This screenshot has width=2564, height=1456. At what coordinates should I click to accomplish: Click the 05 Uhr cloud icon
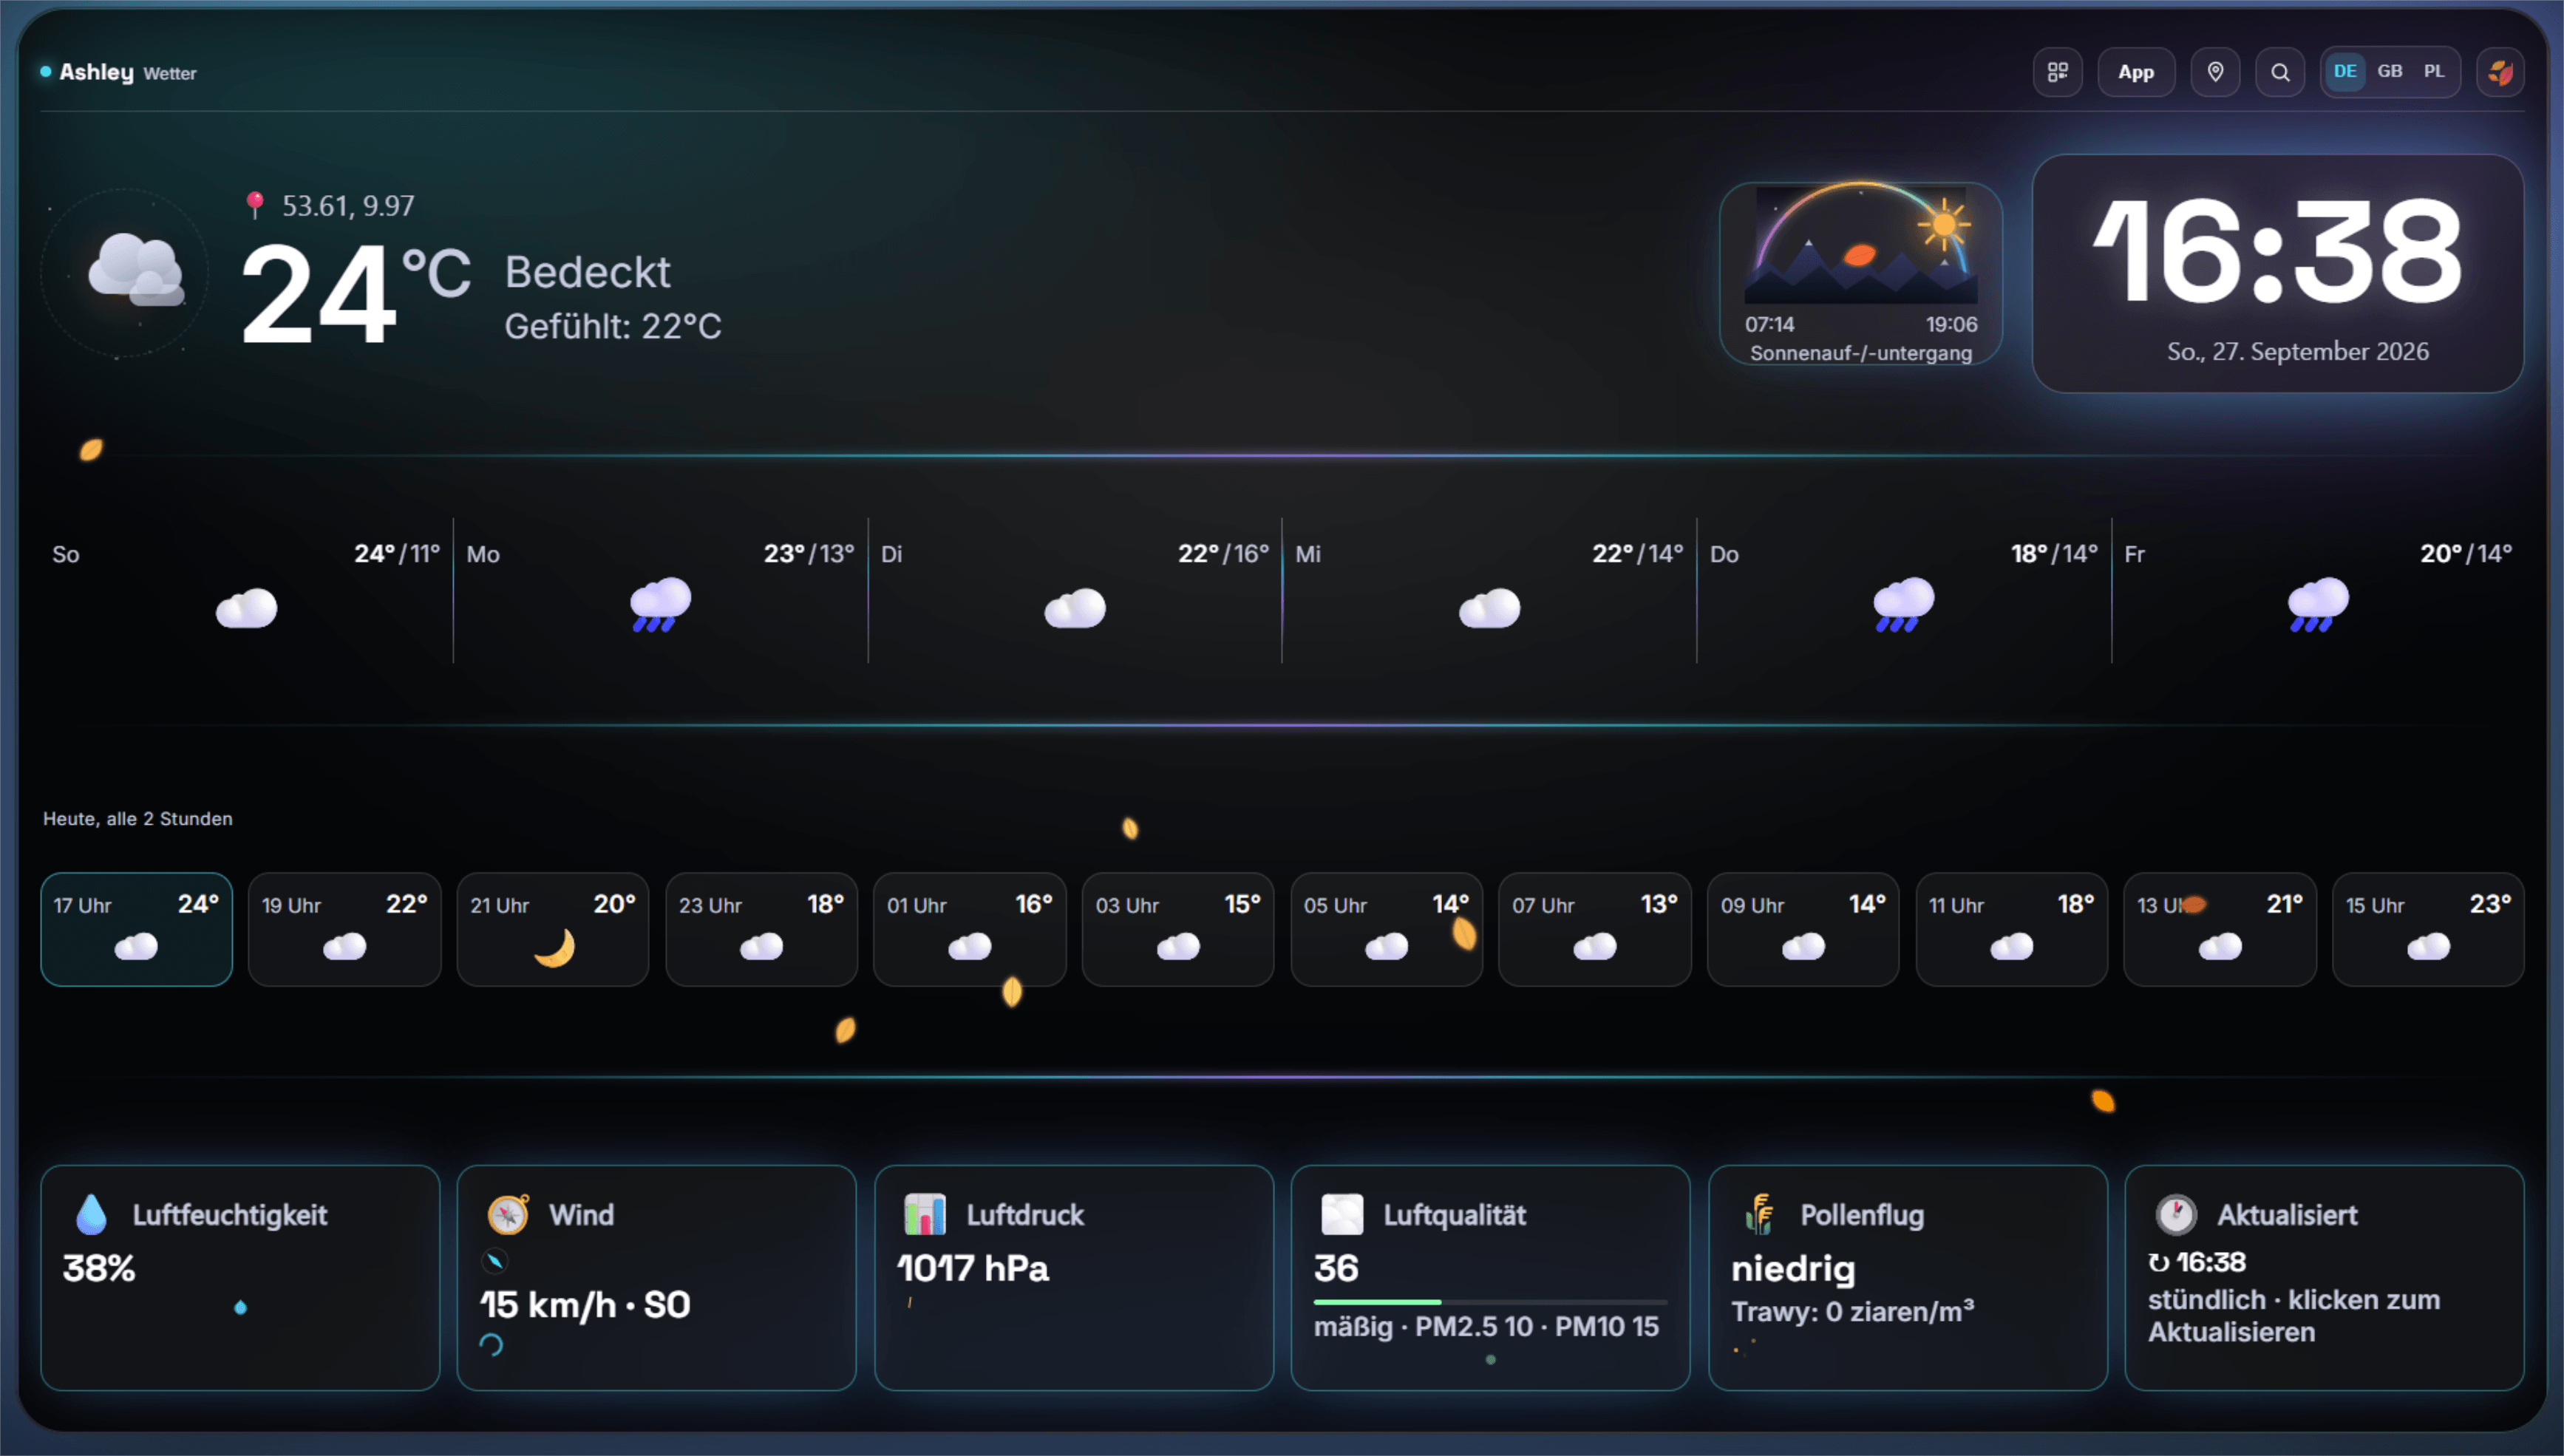click(x=1386, y=946)
